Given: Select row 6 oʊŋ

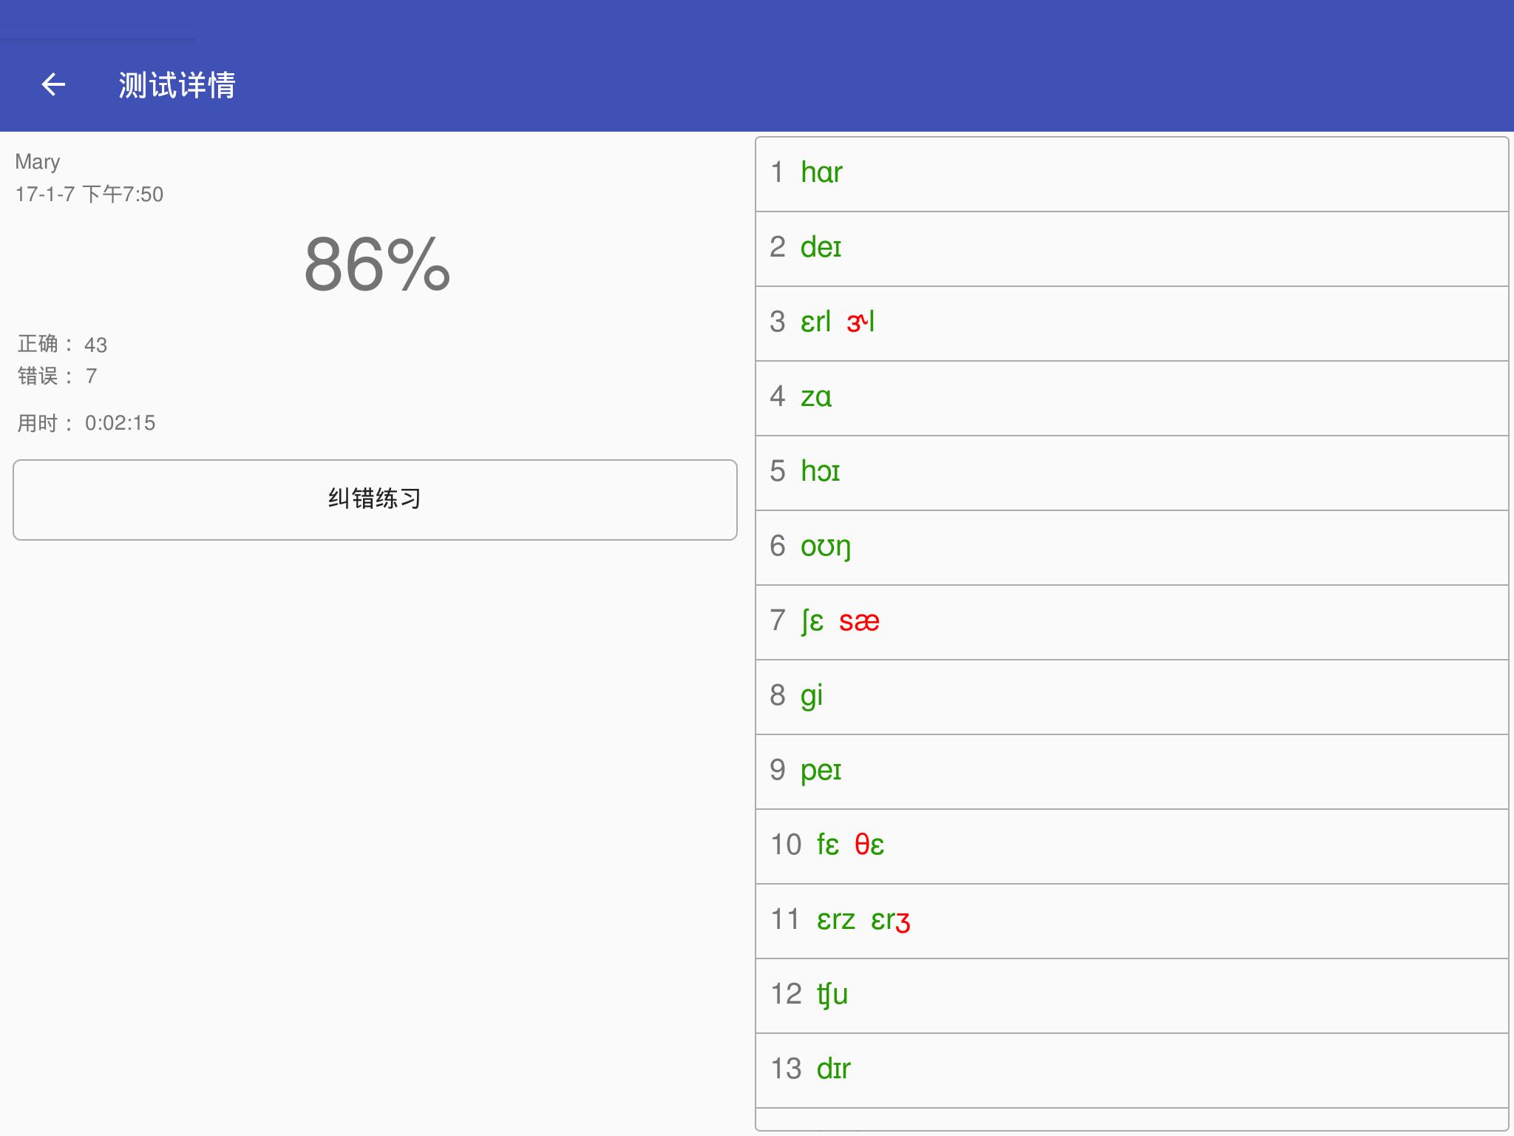Looking at the screenshot, I should (1132, 548).
